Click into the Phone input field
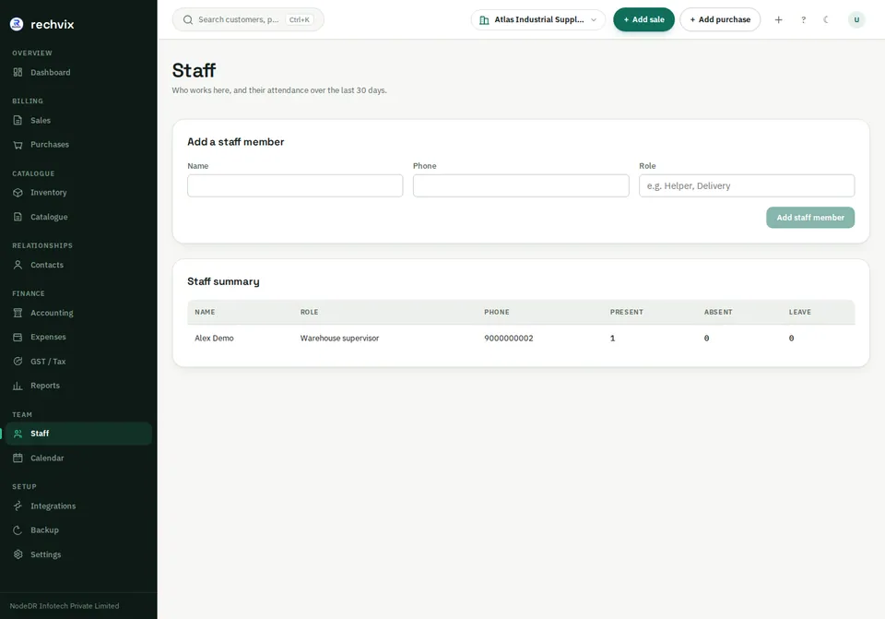 point(520,185)
